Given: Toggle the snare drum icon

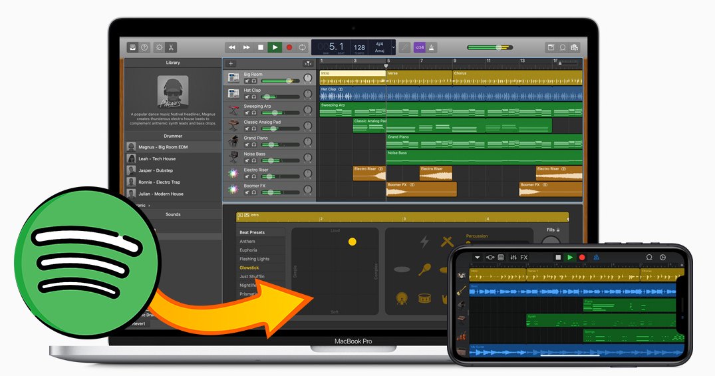Looking at the screenshot, I should pyautogui.click(x=424, y=299).
